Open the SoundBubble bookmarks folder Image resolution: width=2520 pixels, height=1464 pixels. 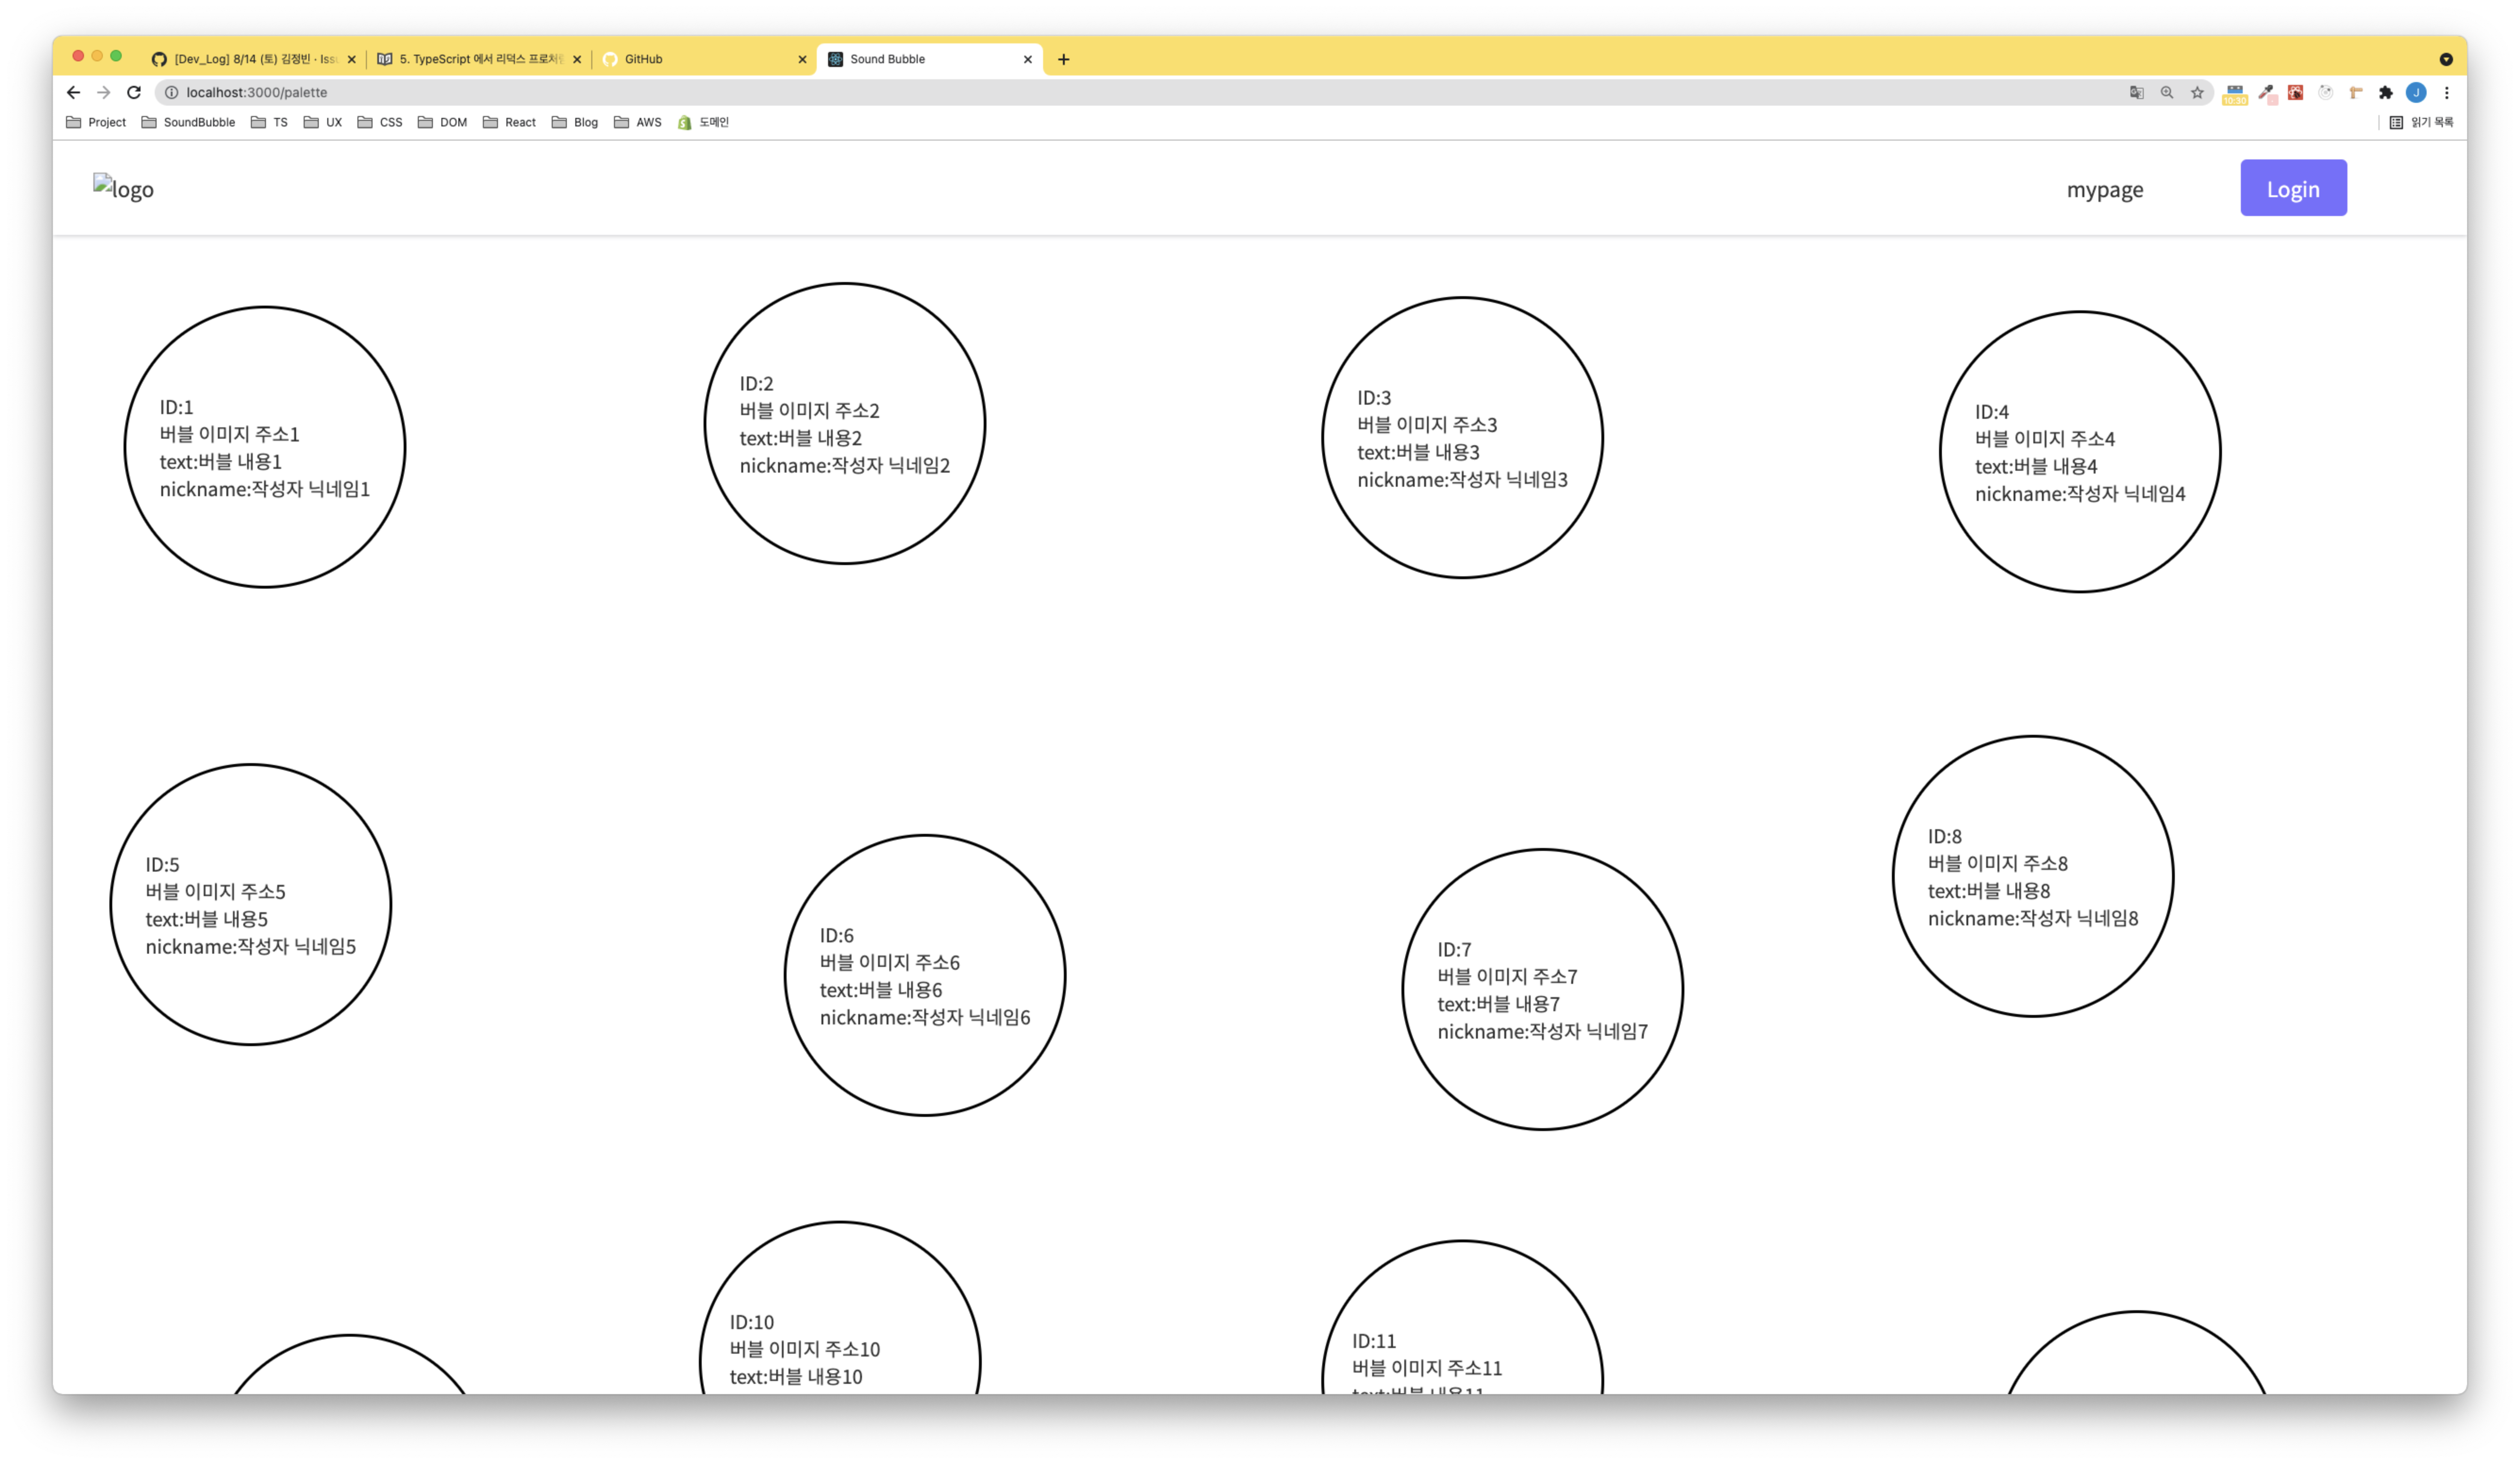point(188,122)
